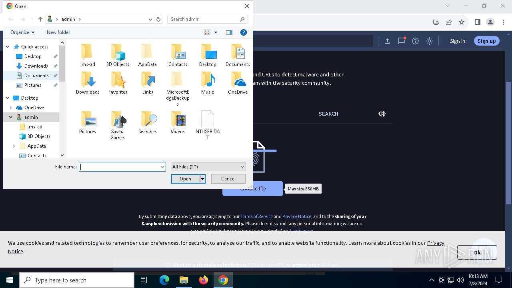The height and width of the screenshot is (288, 512).
Task: Open Chrome profile avatar icon
Action: (490, 22)
